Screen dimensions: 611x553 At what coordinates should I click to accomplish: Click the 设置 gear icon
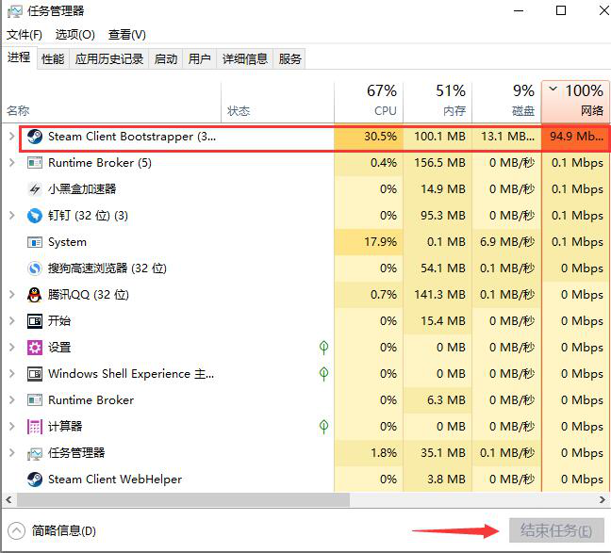click(35, 348)
